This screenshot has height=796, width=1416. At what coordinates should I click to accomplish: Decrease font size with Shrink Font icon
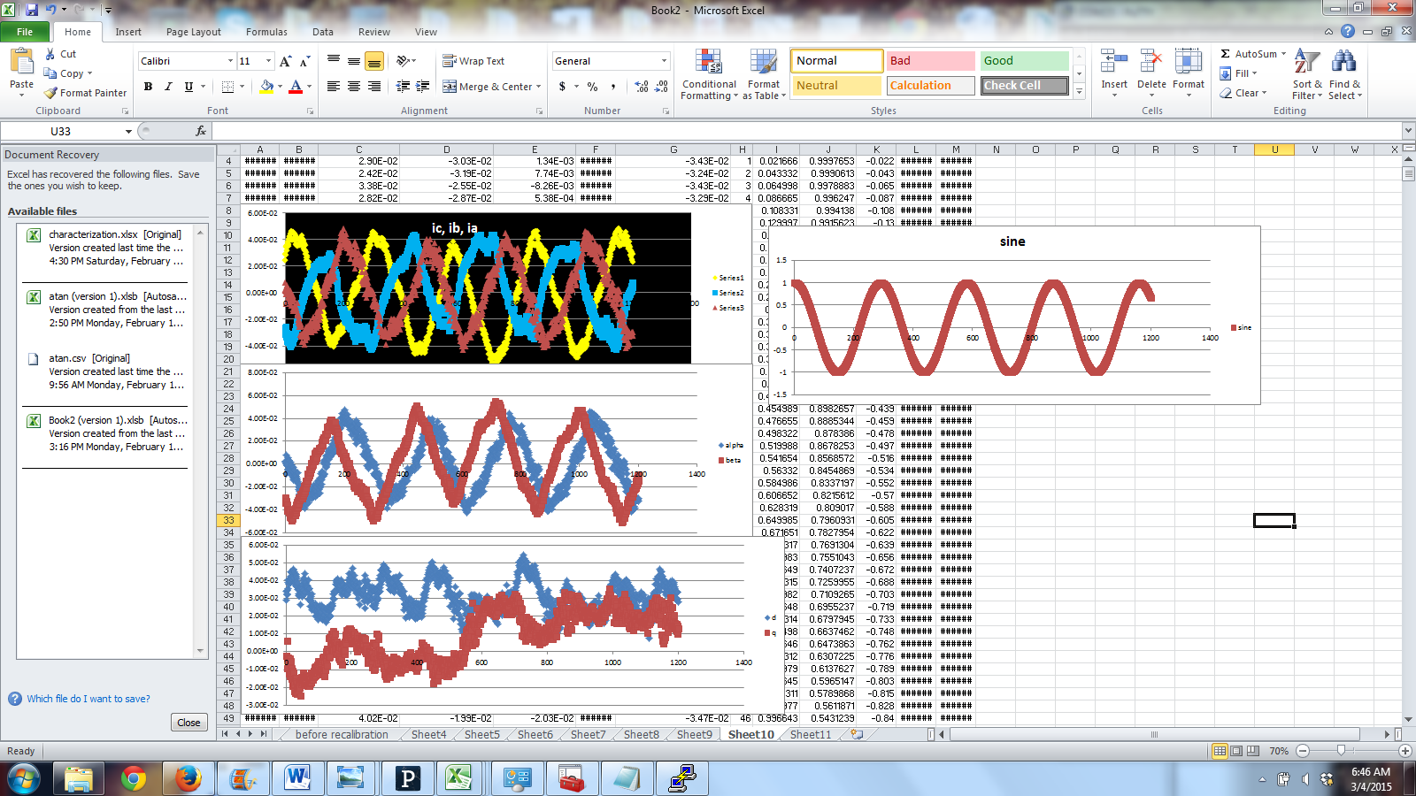(304, 61)
